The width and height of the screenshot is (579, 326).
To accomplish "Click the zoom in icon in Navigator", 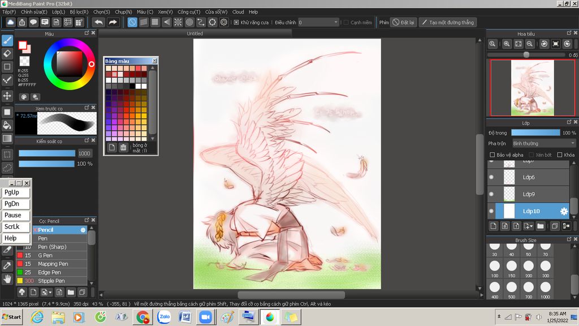I will point(507,44).
